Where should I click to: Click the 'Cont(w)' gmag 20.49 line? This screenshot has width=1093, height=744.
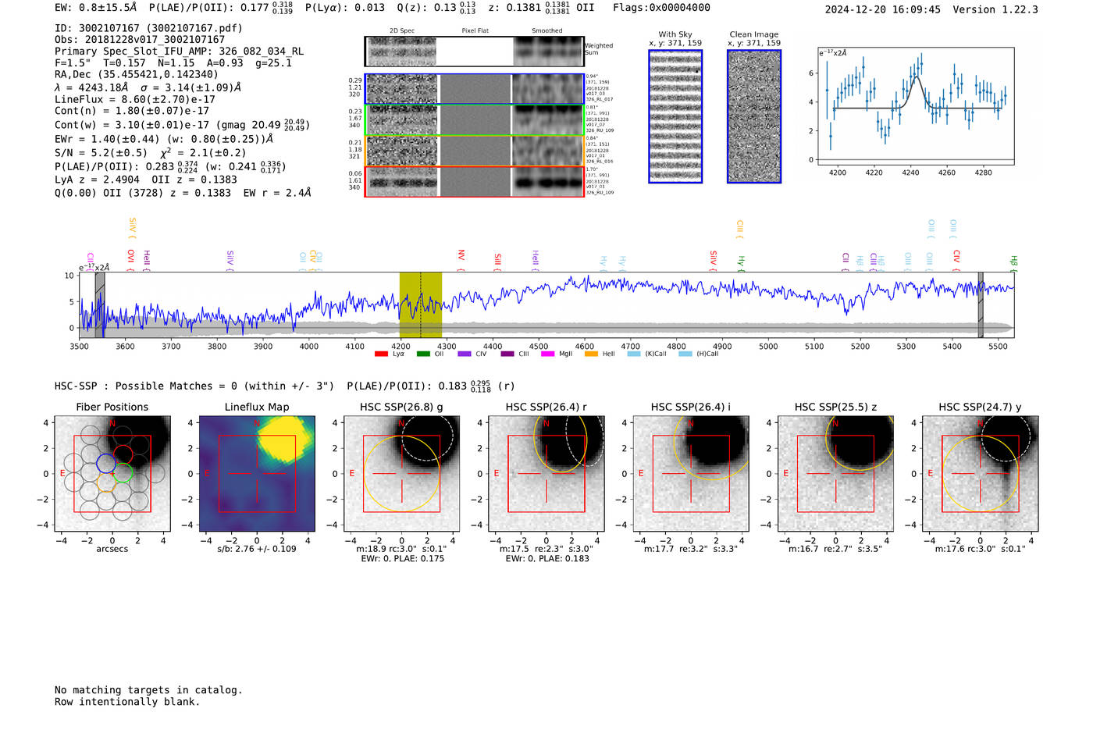click(x=182, y=125)
